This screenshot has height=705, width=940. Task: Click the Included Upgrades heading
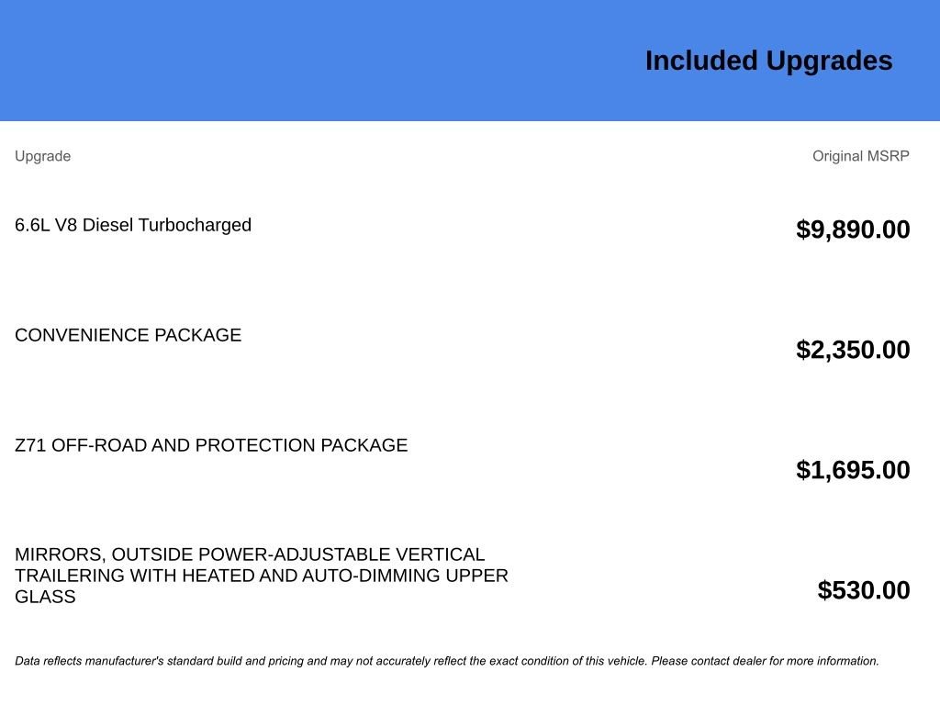click(x=768, y=62)
